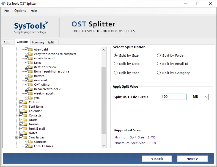This screenshot has height=167, width=217.
Task: Toggle the Notes folder checkbox
Action: [x=21, y=133]
